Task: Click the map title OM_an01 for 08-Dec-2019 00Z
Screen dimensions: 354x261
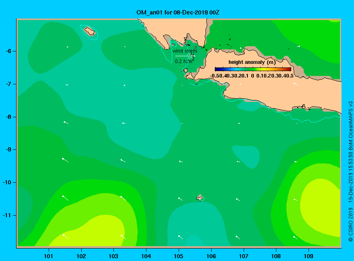Action: (x=178, y=12)
